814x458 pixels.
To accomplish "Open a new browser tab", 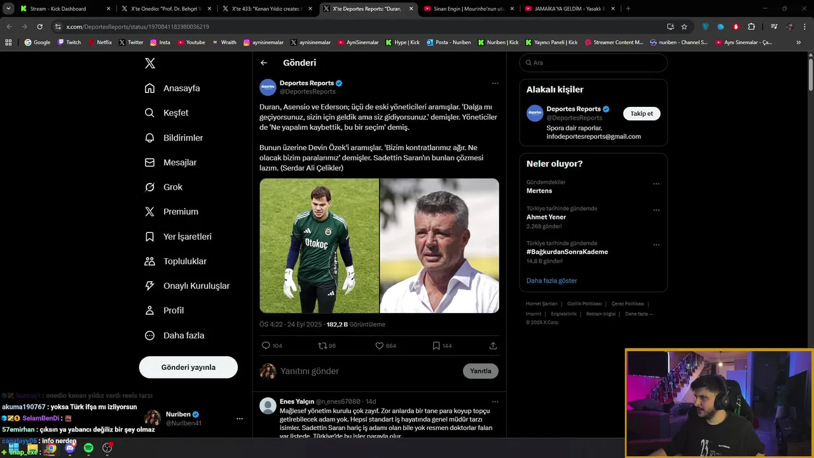I will point(628,9).
